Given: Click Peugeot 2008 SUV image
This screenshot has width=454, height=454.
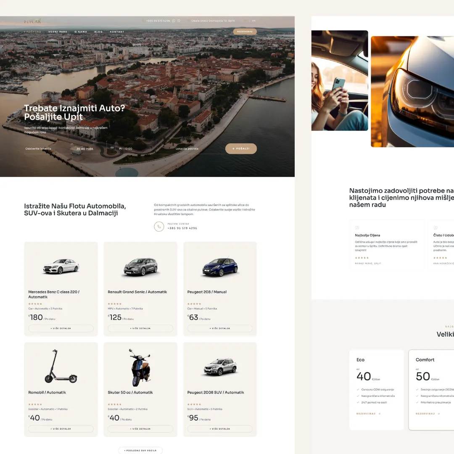Looking at the screenshot, I should click(x=220, y=367).
